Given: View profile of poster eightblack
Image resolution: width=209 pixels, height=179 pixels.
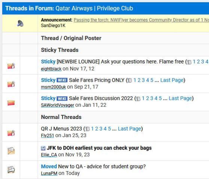Looking at the screenshot, I should 51,69.
